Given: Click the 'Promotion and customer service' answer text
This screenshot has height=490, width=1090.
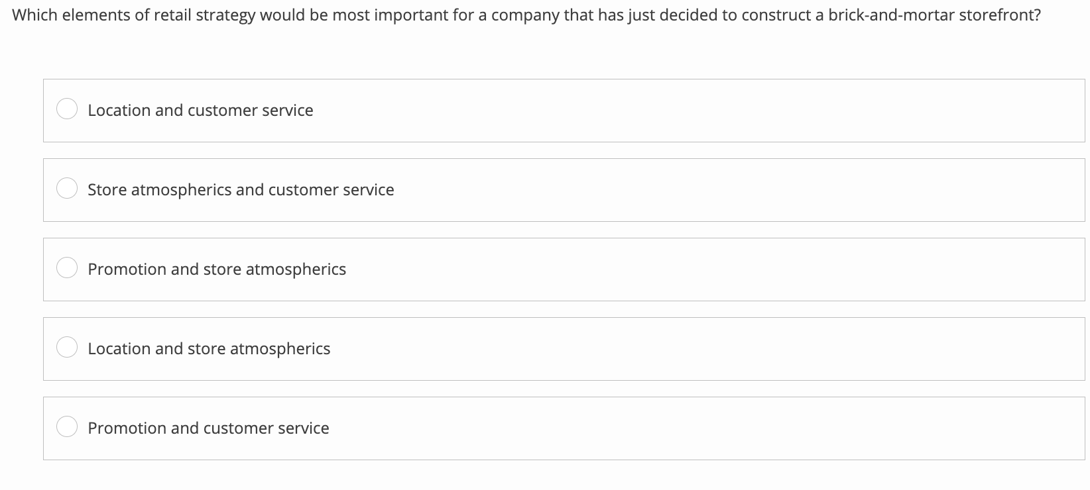Looking at the screenshot, I should pyautogui.click(x=208, y=428).
